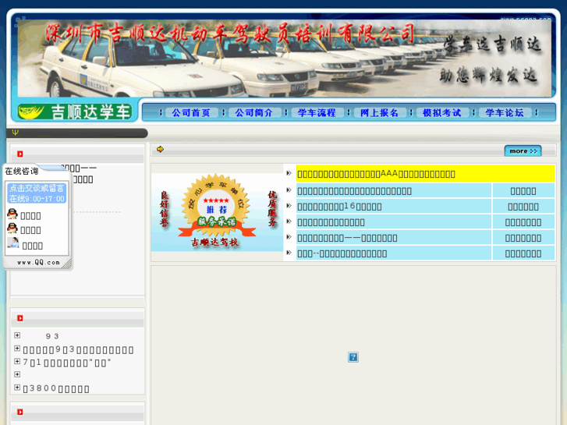Click the second QQ penguin contact icon

point(12,228)
